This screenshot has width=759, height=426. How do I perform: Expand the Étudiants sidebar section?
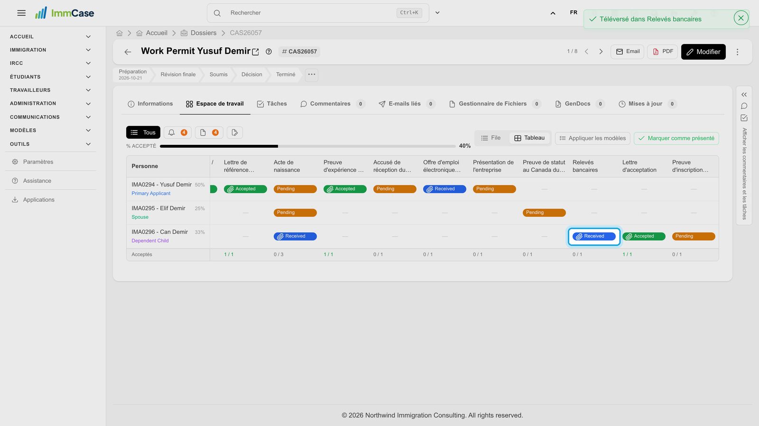coord(50,77)
